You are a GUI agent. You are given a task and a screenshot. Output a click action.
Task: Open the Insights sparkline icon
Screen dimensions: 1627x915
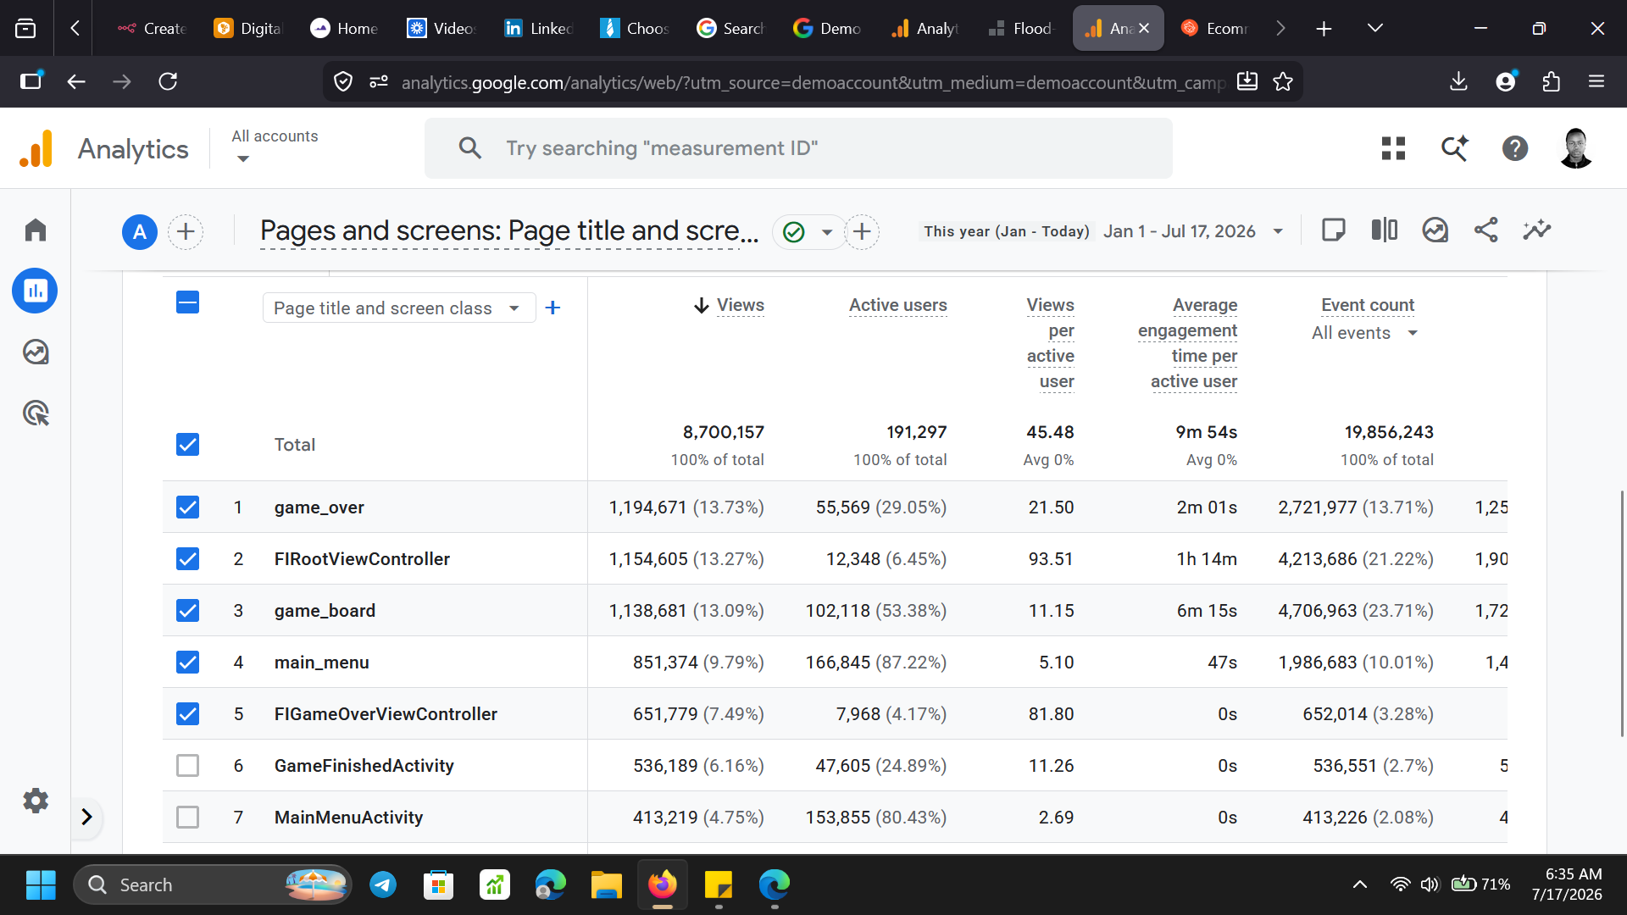pyautogui.click(x=1537, y=230)
